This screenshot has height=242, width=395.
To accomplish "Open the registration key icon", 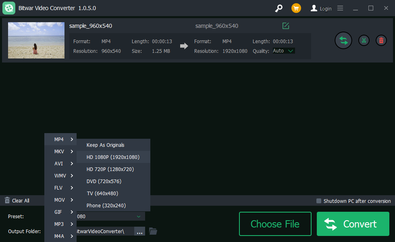I will (x=279, y=8).
